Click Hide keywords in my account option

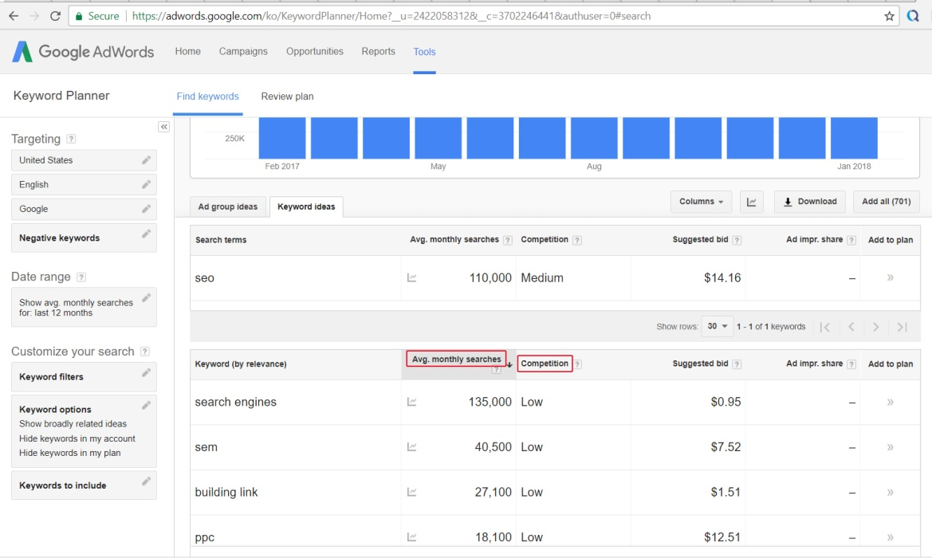coord(77,438)
